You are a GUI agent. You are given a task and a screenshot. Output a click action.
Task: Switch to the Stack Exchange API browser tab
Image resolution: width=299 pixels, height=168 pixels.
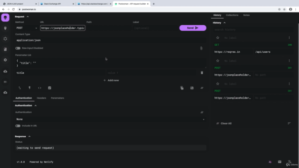pyautogui.click(x=57, y=4)
